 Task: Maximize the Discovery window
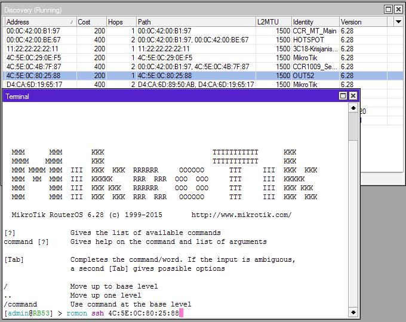[389, 10]
